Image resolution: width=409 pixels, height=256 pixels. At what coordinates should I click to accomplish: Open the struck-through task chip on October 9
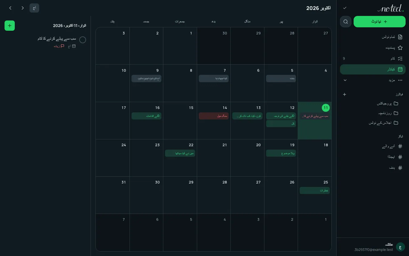pos(147,79)
